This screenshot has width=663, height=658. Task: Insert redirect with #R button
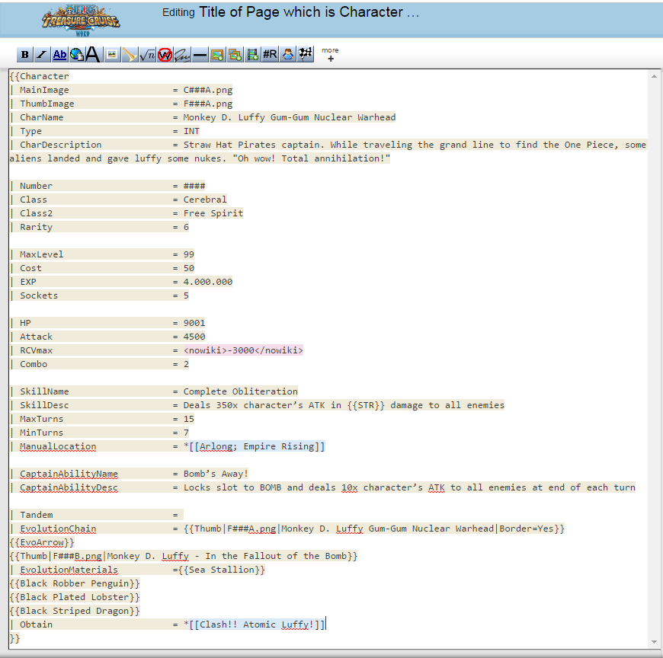click(271, 55)
